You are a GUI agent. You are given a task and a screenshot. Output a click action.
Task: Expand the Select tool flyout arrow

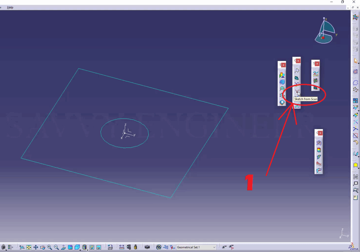[359, 63]
